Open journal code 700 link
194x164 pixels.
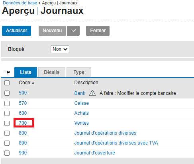pos(23,123)
